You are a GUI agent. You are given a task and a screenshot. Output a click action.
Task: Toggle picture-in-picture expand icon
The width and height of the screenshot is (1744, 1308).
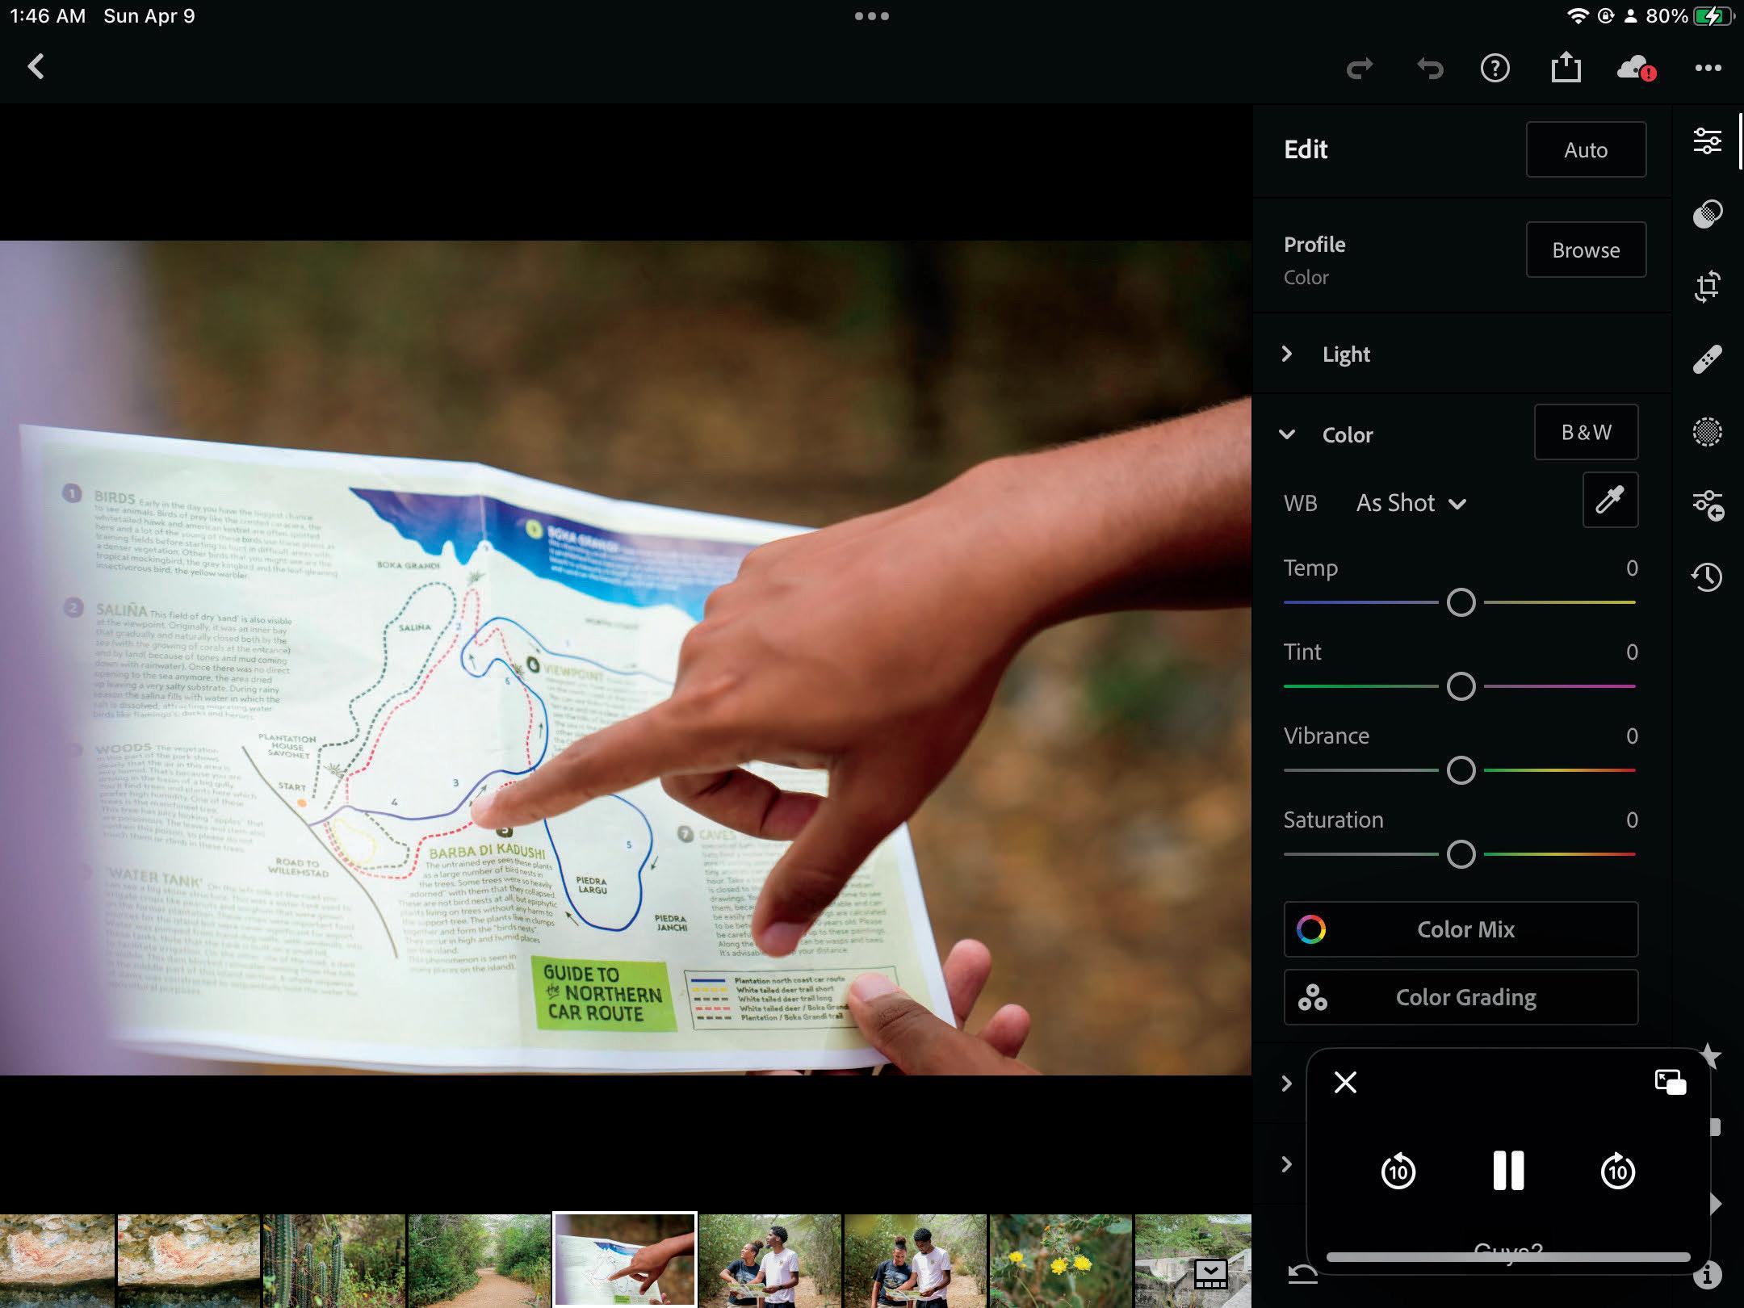pyautogui.click(x=1670, y=1082)
